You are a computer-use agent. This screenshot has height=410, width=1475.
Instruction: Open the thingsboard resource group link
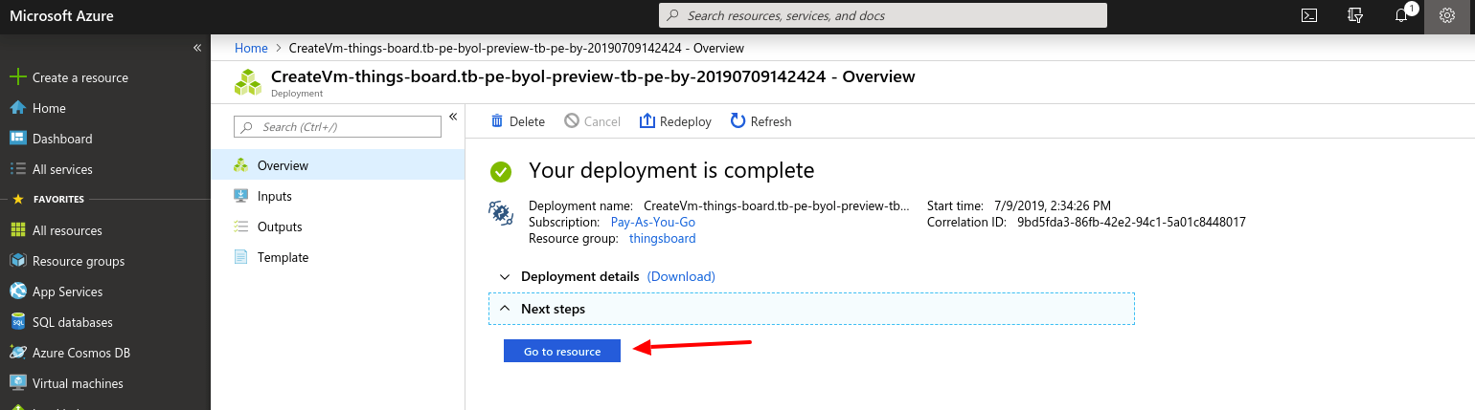662,238
